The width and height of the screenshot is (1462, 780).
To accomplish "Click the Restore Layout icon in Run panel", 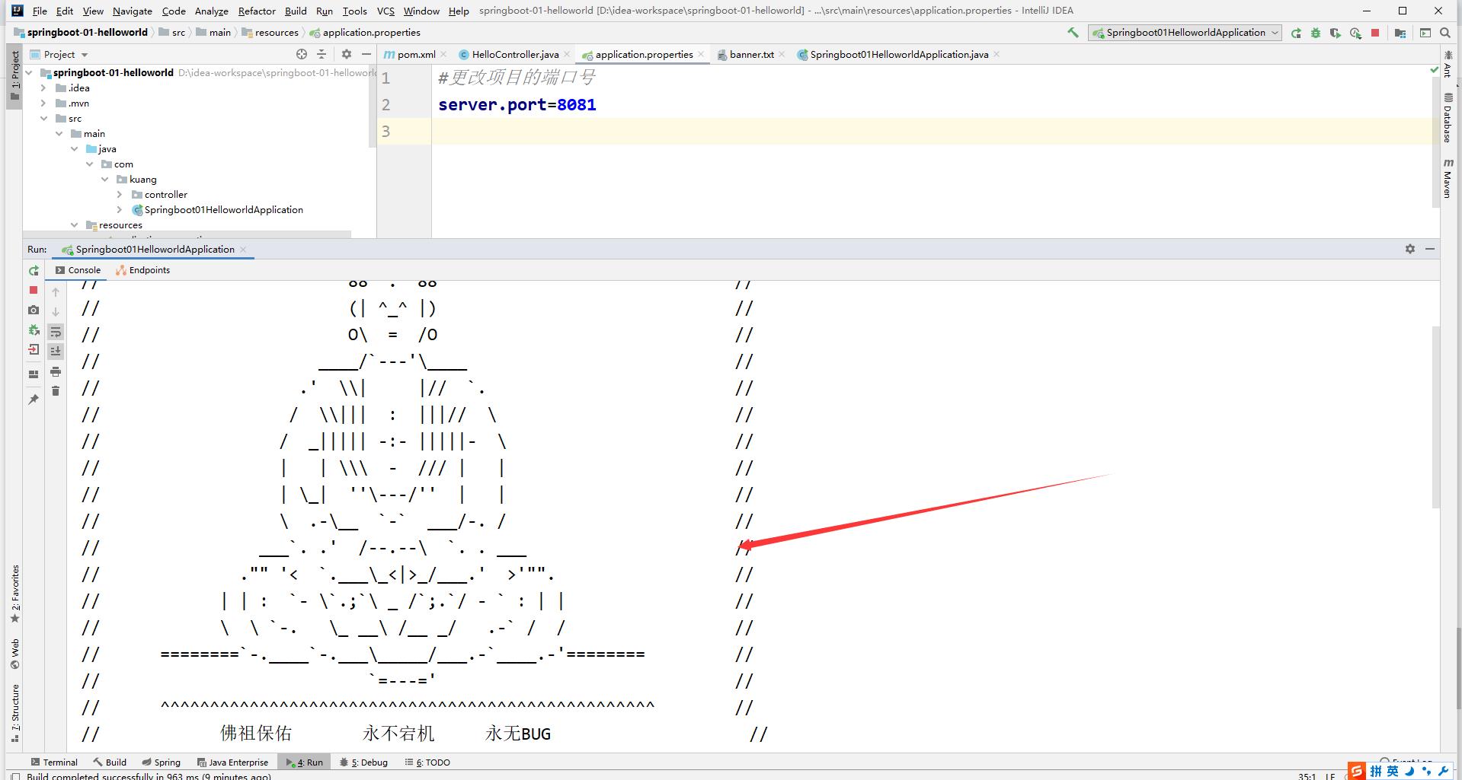I will [34, 374].
